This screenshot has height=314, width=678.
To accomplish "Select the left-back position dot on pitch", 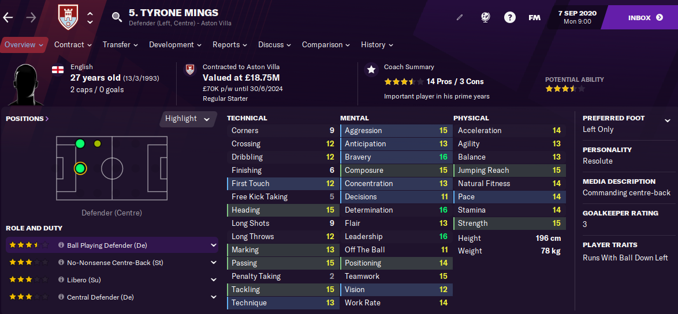I will click(80, 143).
